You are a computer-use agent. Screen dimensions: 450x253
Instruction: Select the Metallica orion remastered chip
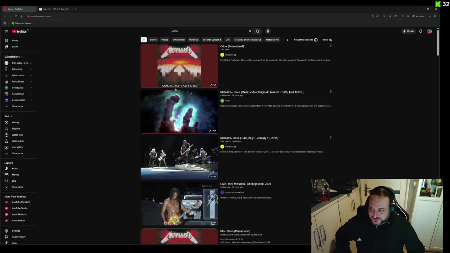click(x=248, y=40)
